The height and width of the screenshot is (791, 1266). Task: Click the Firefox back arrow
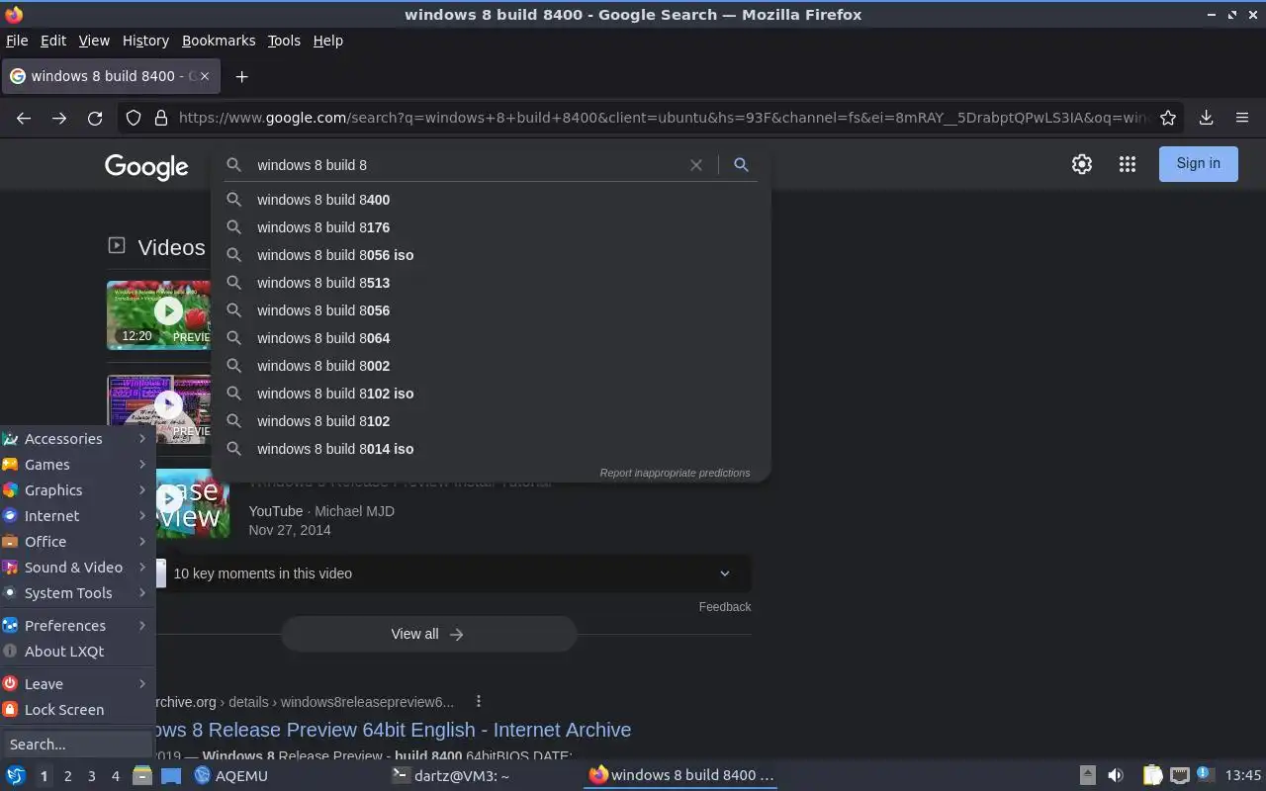coord(24,118)
